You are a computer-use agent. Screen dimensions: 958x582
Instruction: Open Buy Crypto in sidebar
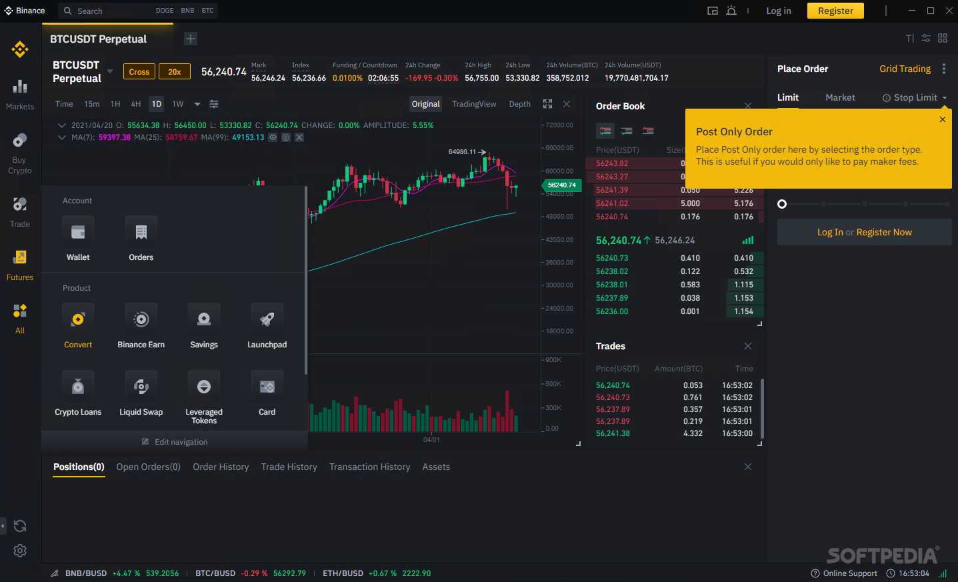click(x=20, y=153)
